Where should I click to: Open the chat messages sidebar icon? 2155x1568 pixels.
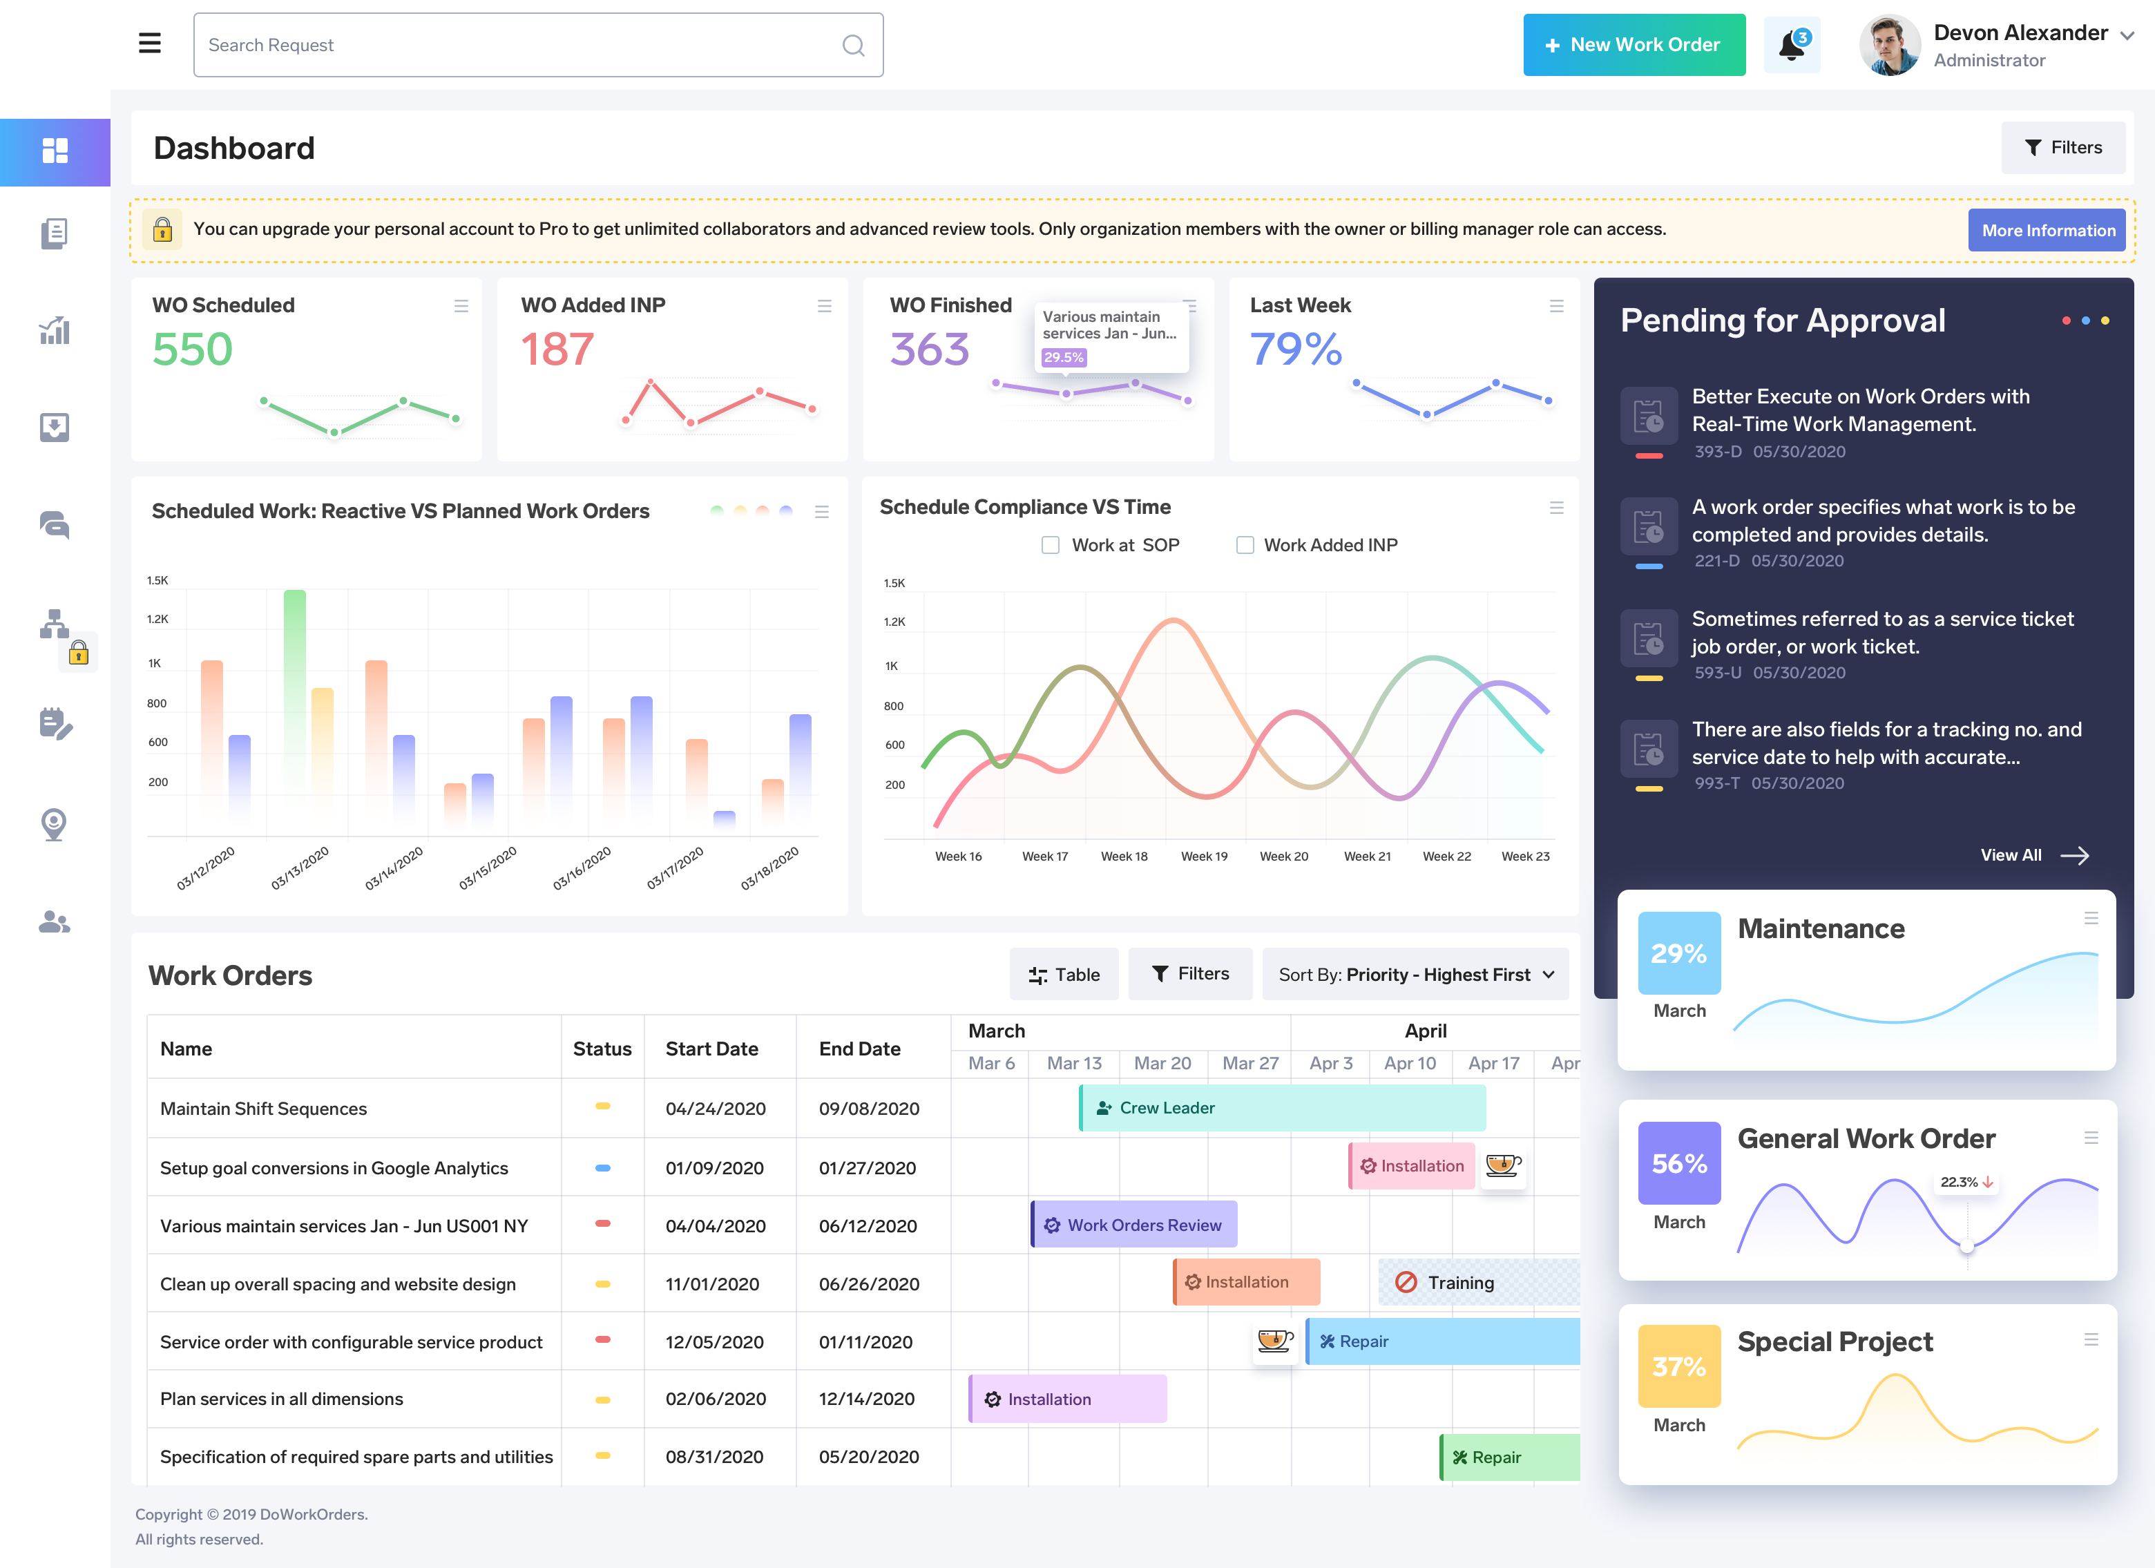pos(54,524)
